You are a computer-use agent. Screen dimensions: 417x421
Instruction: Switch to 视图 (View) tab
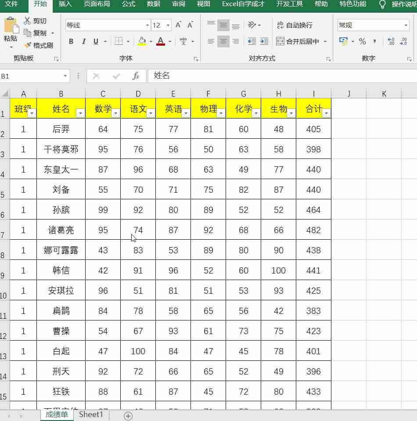point(204,4)
